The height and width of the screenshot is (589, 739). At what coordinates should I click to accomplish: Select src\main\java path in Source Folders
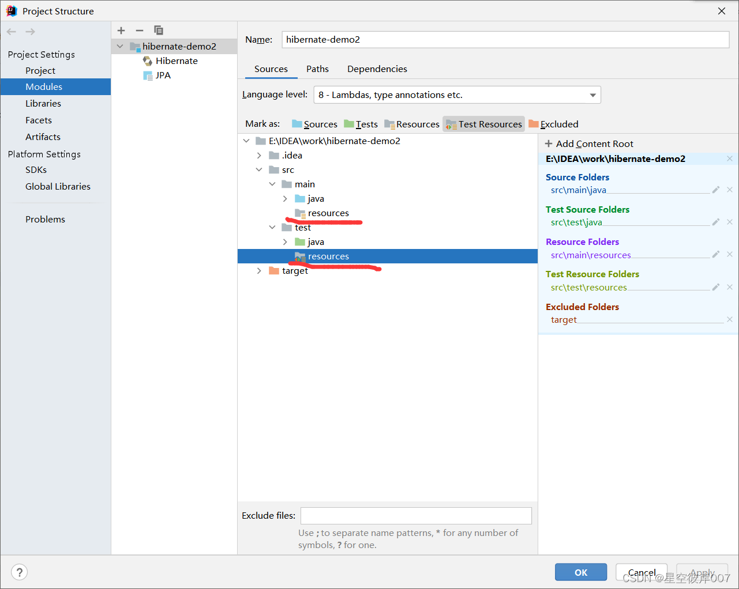pos(578,190)
